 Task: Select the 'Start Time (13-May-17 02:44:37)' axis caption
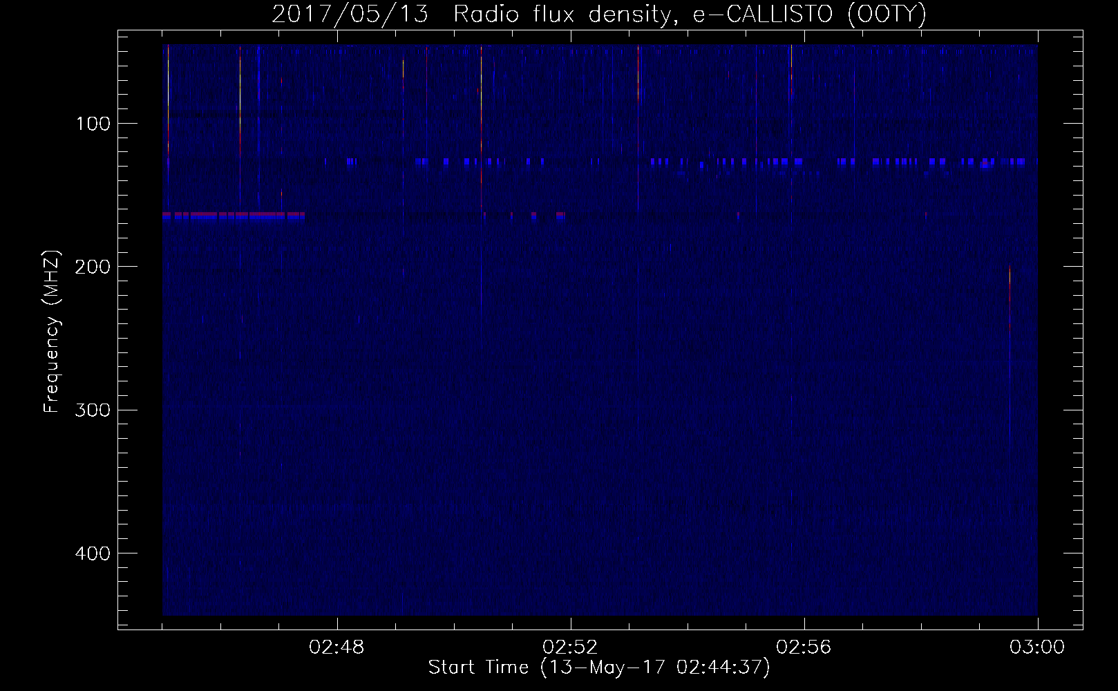[x=599, y=668]
